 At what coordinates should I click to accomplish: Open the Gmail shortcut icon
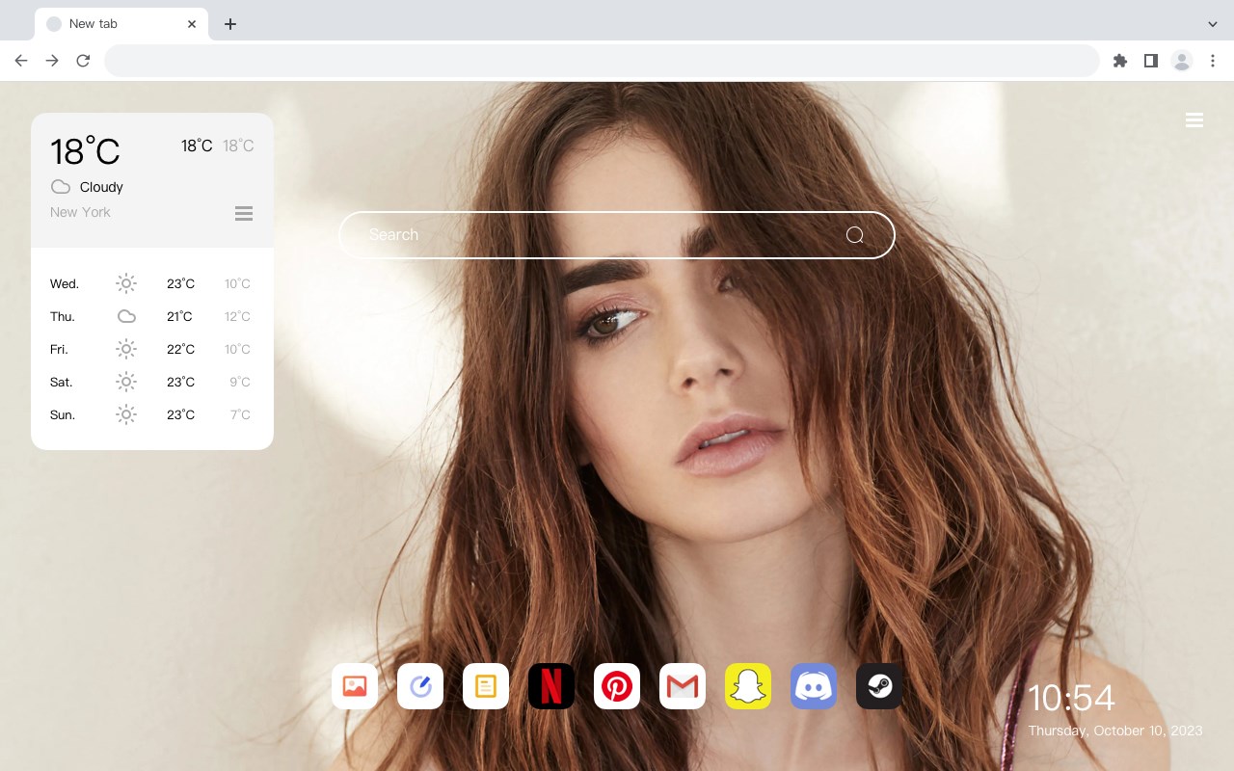pyautogui.click(x=683, y=686)
